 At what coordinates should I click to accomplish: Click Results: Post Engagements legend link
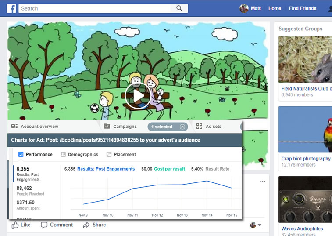click(106, 169)
